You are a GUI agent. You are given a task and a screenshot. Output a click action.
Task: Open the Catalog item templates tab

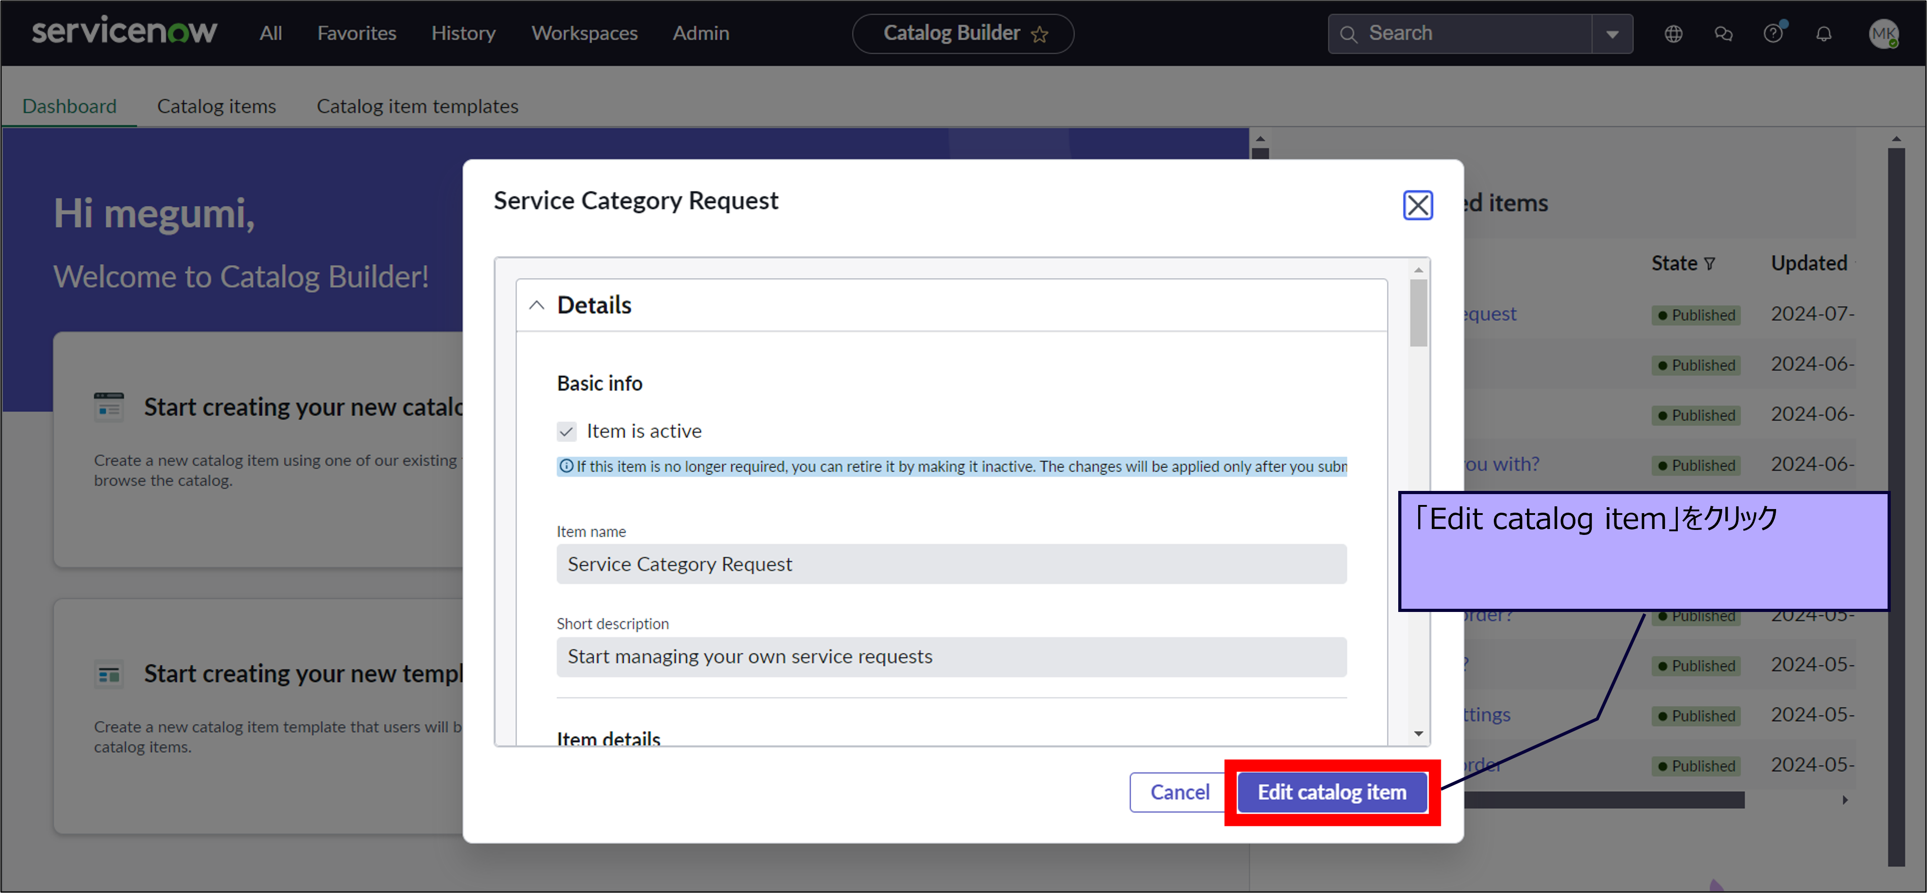tap(417, 106)
